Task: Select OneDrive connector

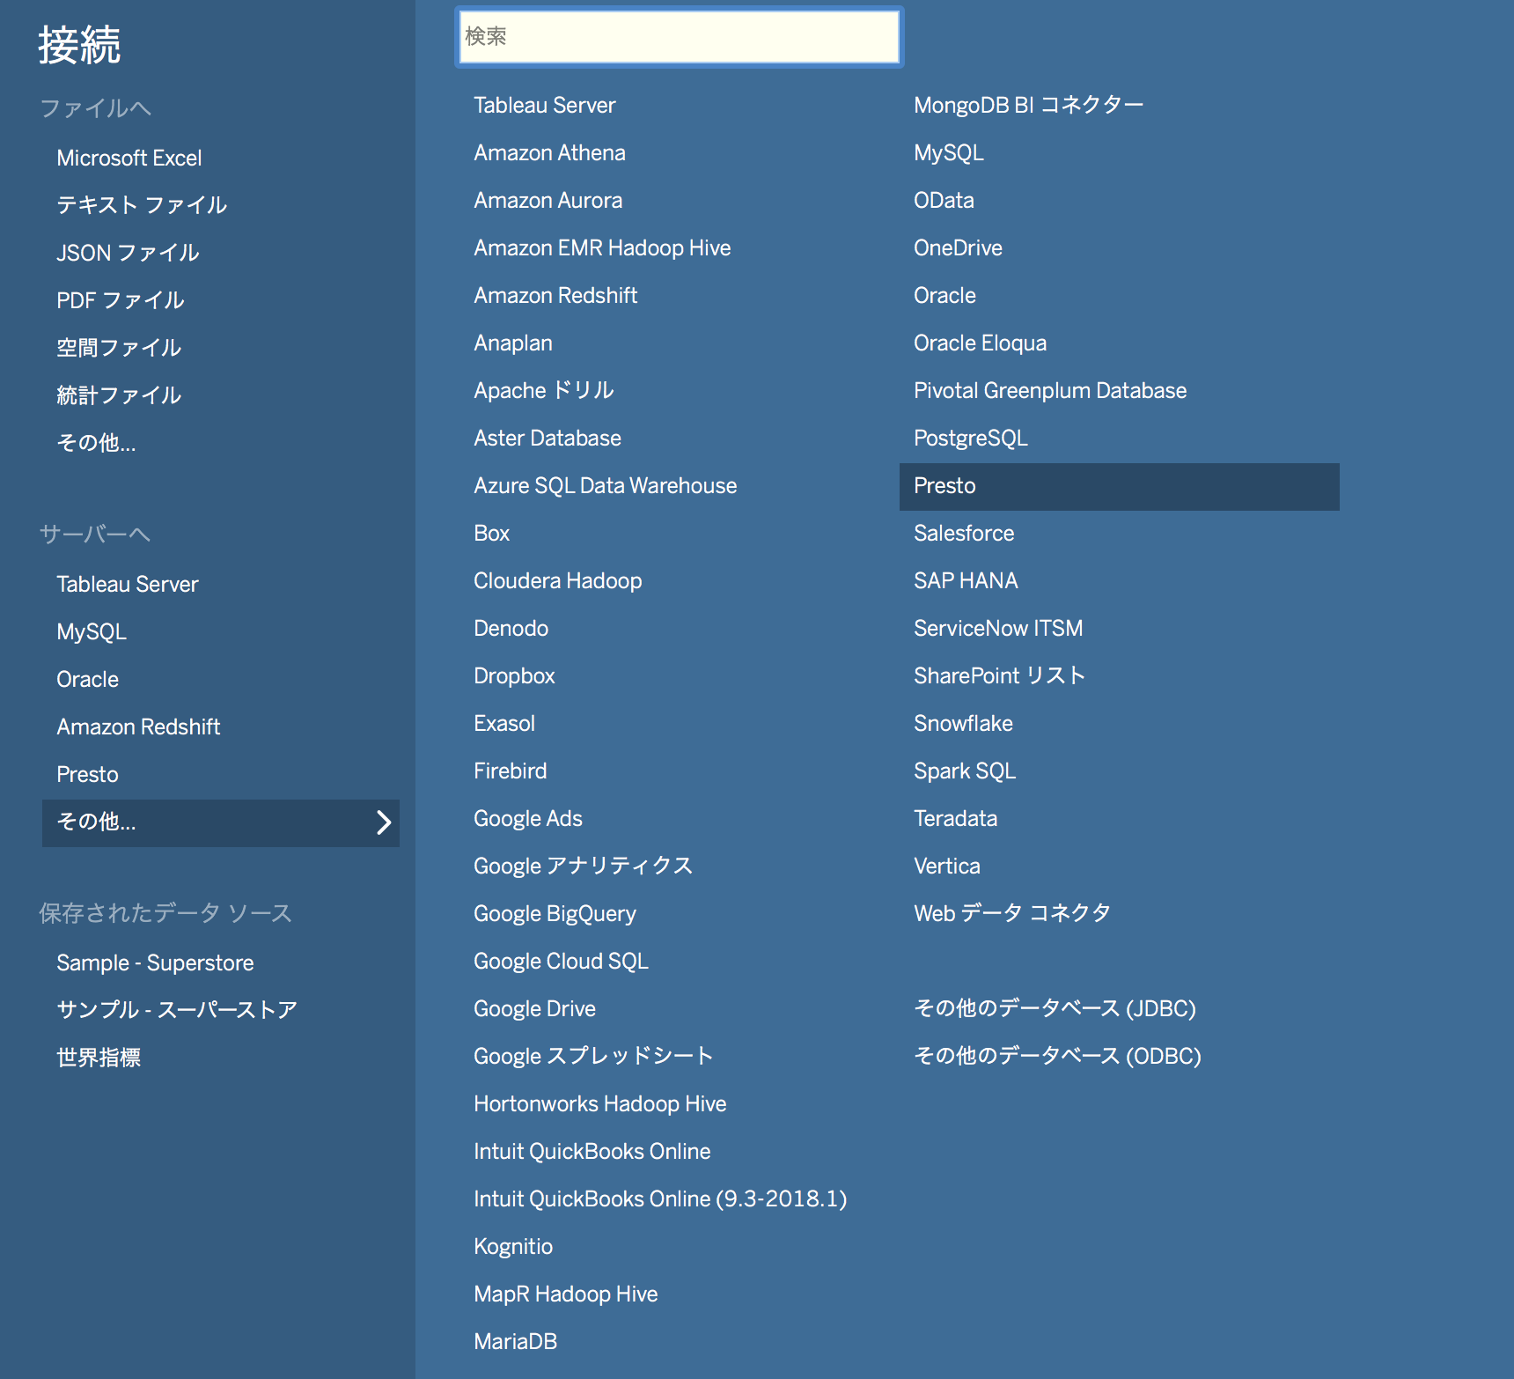Action: (958, 248)
